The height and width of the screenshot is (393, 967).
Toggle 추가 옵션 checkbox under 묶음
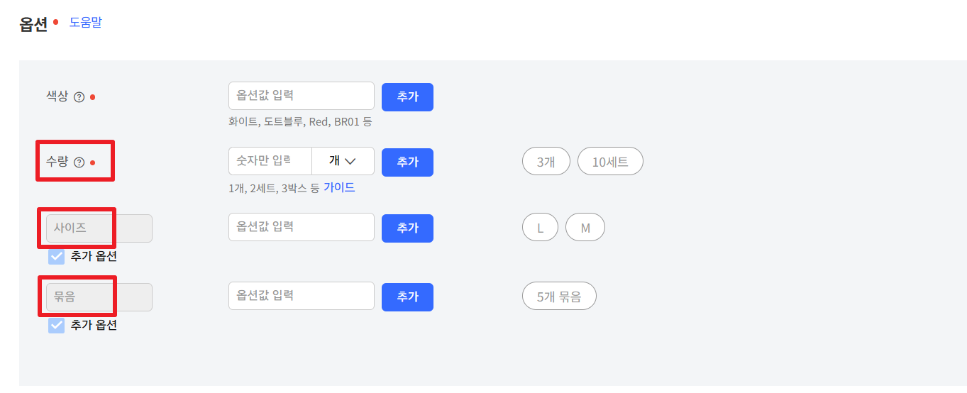point(56,325)
